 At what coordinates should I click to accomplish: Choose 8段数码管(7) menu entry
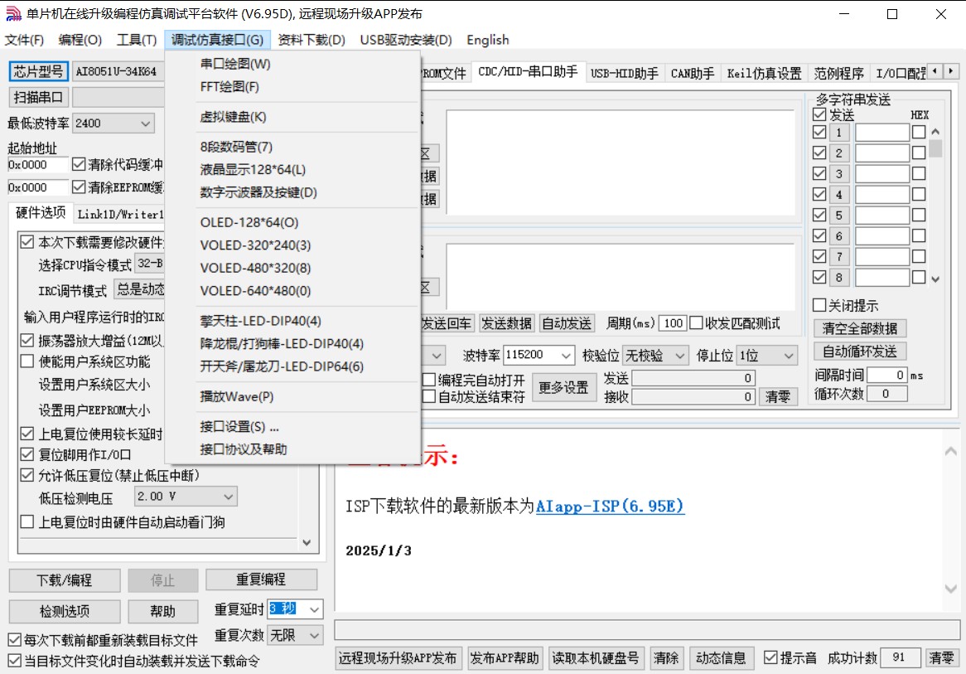(x=236, y=147)
